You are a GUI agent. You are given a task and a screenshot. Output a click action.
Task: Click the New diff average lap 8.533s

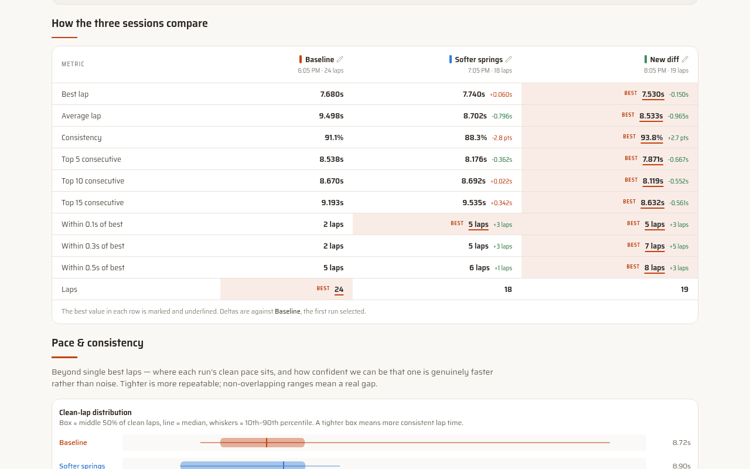pos(651,115)
